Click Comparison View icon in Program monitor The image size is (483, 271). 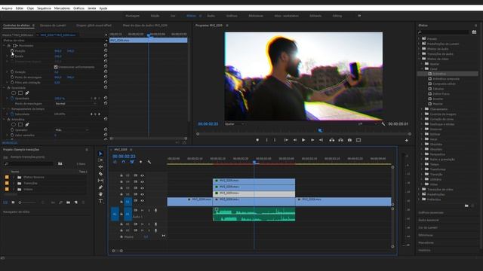pyautogui.click(x=358, y=140)
